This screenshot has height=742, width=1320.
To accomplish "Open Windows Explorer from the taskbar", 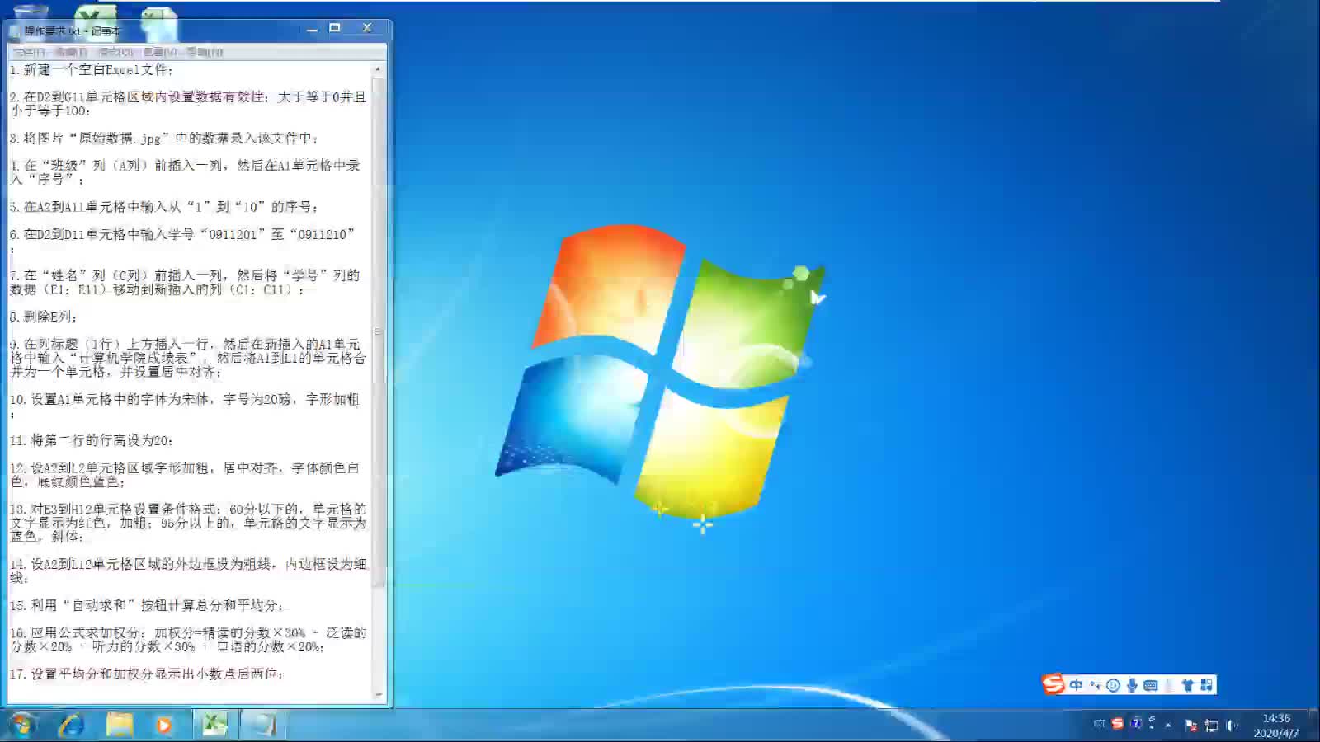I will click(120, 726).
